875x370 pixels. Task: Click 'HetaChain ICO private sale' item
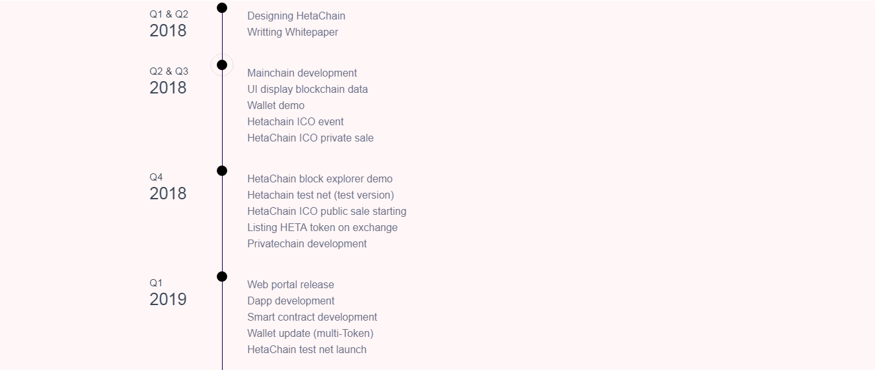310,138
